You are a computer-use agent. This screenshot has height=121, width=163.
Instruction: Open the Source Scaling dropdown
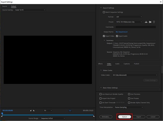pos(30,10)
